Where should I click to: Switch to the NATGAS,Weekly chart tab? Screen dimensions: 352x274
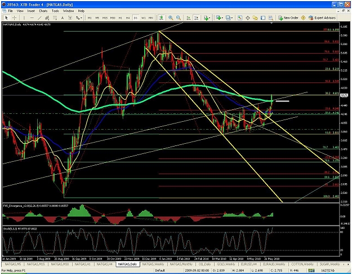pos(153,264)
